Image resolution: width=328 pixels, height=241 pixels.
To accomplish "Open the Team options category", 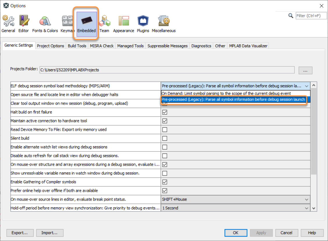I will (x=104, y=24).
